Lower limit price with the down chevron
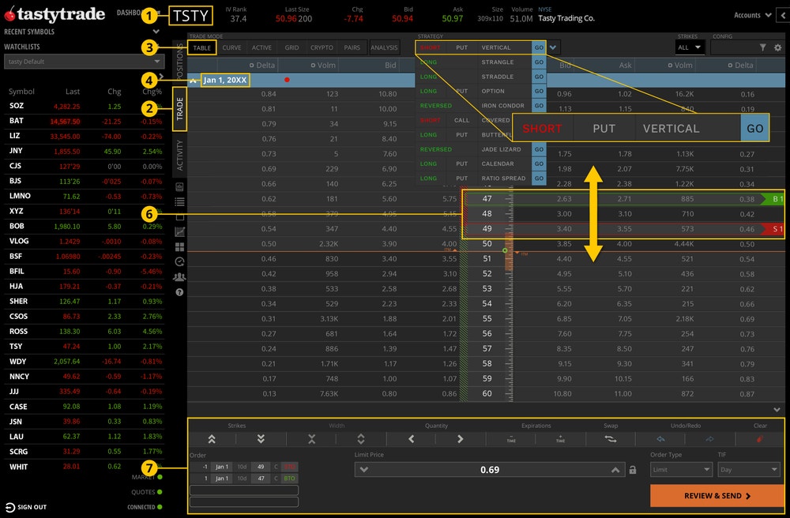 coord(363,470)
